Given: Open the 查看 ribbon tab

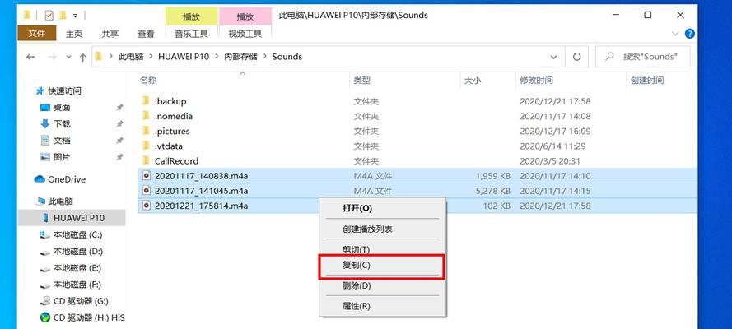Looking at the screenshot, I should 146,34.
